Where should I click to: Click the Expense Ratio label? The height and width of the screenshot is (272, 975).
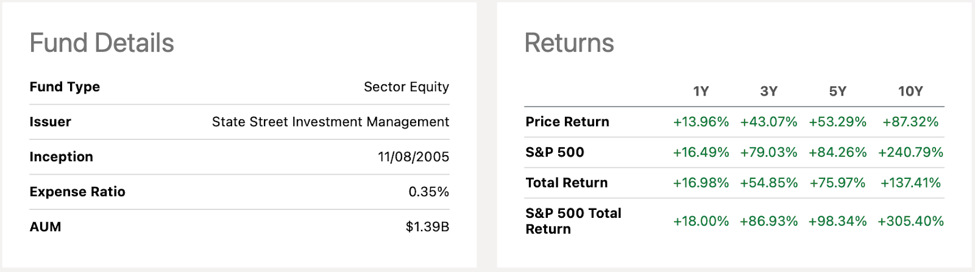pos(77,192)
